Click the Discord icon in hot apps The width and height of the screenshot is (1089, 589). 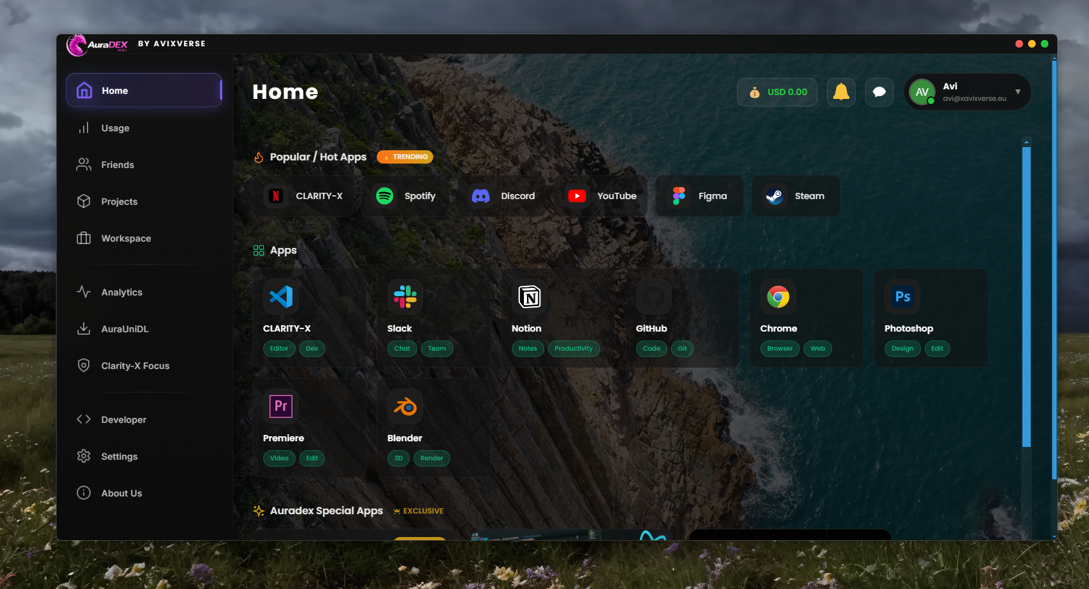coord(481,196)
